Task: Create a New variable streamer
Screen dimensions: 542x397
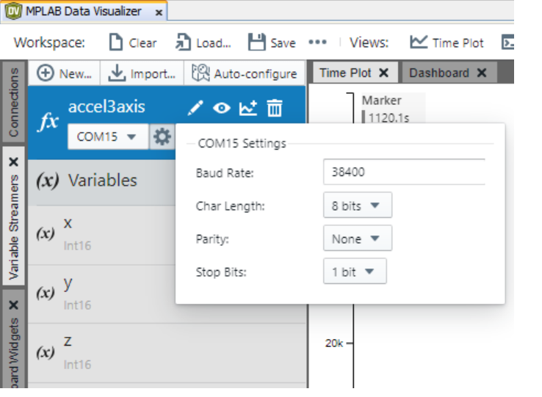Action: pyautogui.click(x=65, y=73)
